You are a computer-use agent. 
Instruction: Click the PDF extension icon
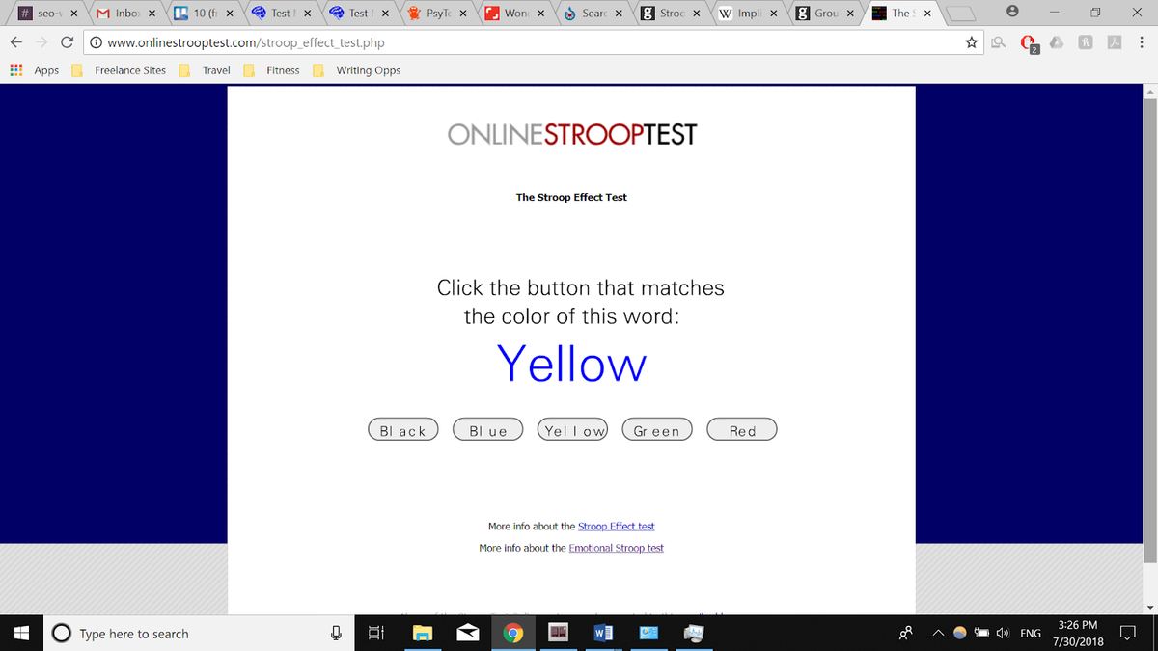1114,43
